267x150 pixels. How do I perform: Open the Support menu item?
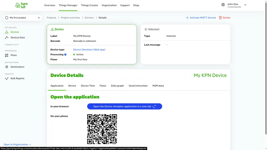coord(125,5)
